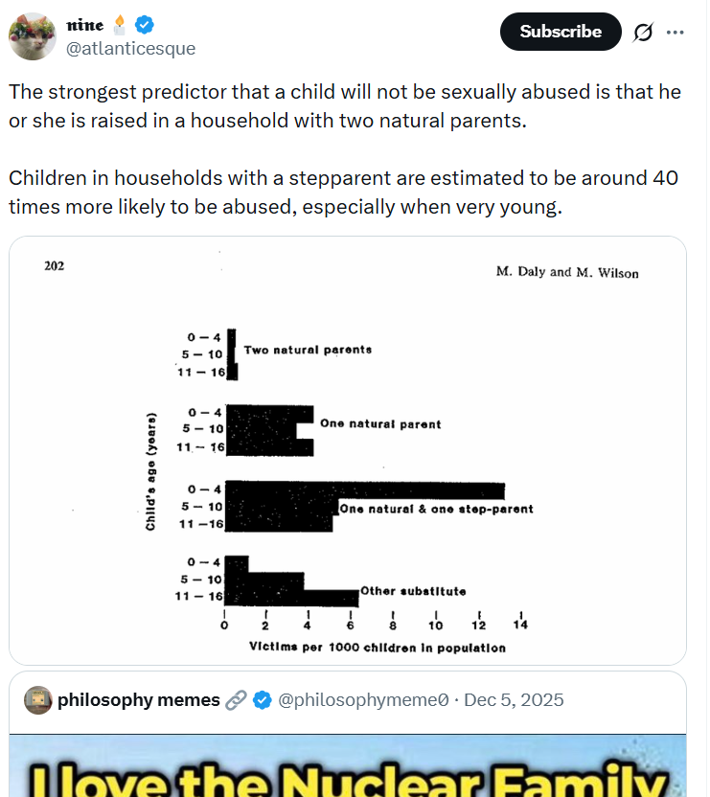Screen dimensions: 710x797
Task: Click the "M. Daly and M. Wilson" chart header
Action: (x=566, y=272)
